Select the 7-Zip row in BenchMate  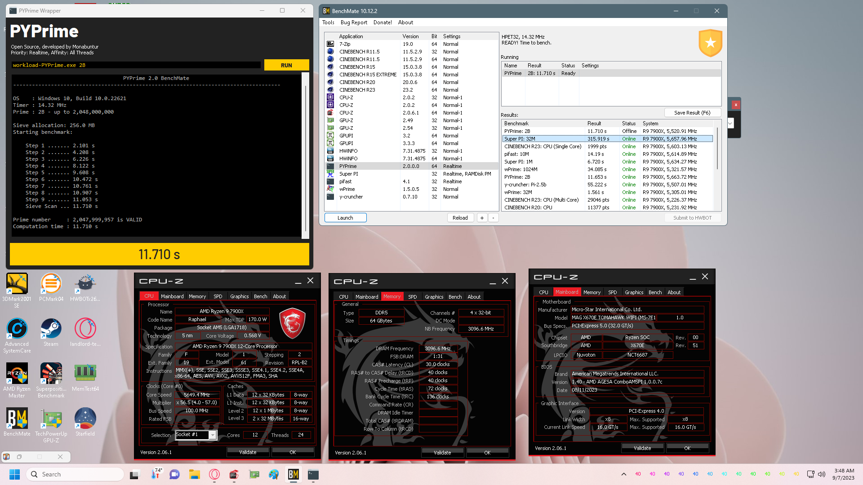click(411, 44)
